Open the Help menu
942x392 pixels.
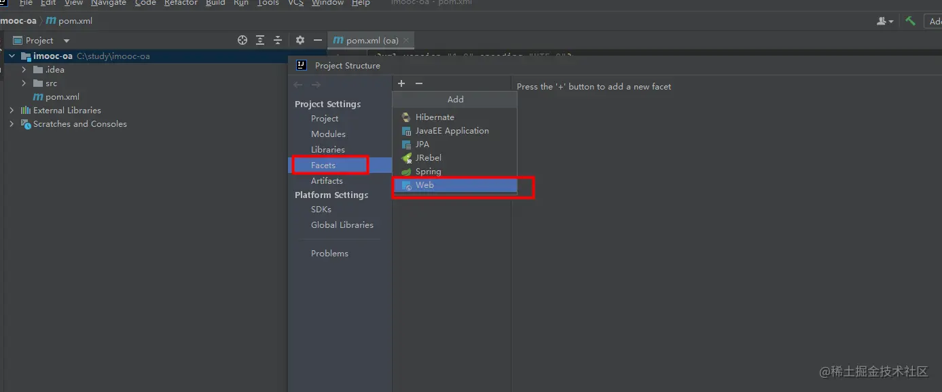(361, 3)
